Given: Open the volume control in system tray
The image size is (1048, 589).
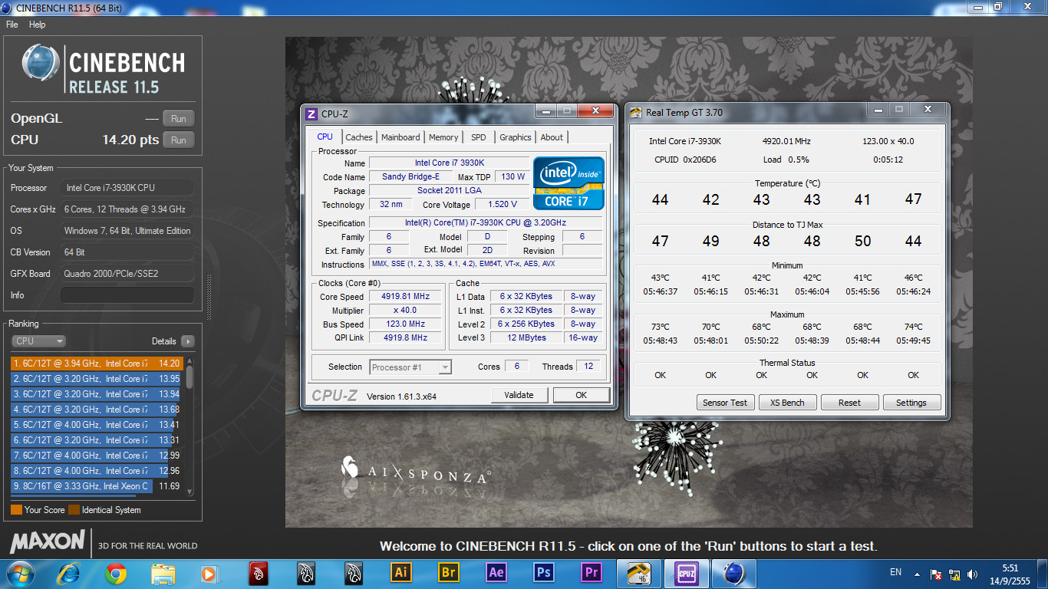Looking at the screenshot, I should (x=973, y=574).
